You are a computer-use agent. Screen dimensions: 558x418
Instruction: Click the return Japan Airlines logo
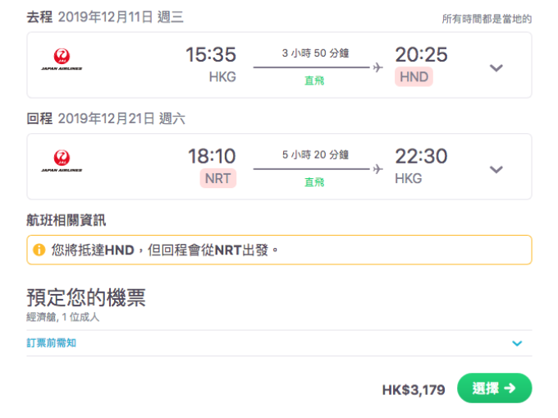62,161
